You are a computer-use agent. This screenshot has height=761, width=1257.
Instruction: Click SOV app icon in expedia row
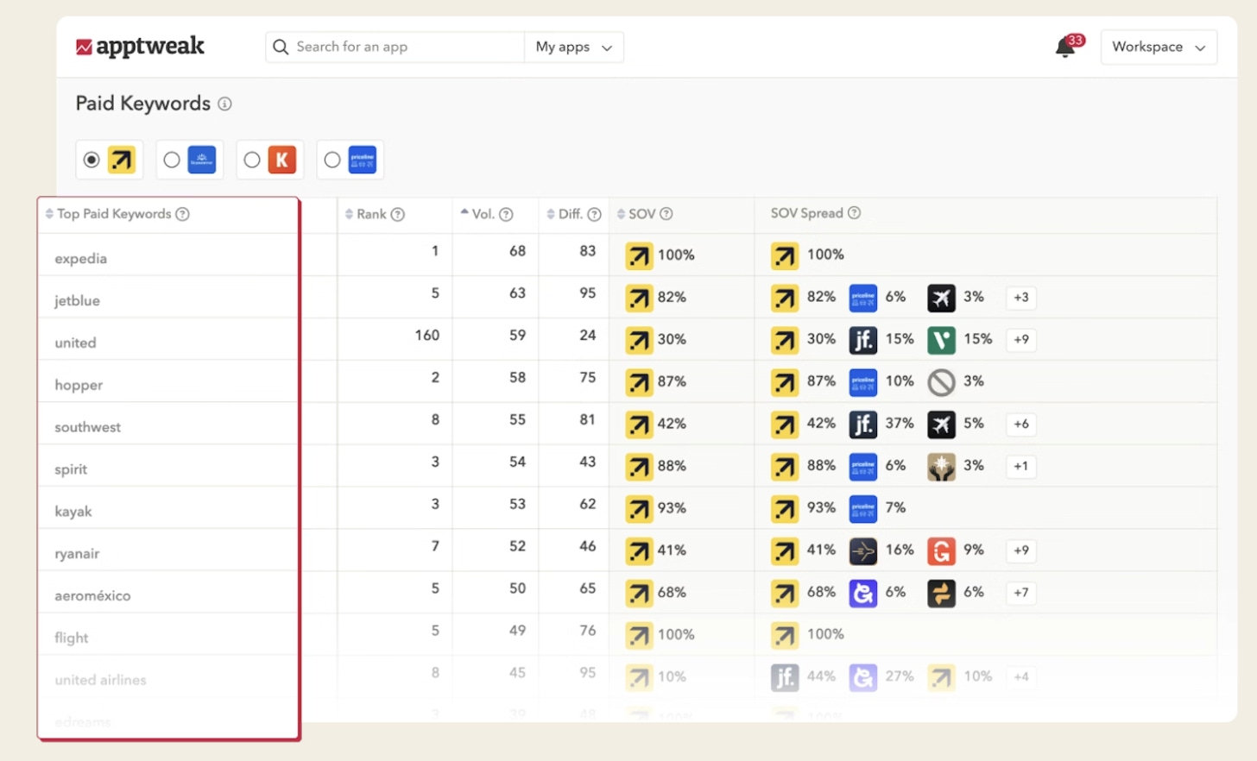(x=640, y=256)
